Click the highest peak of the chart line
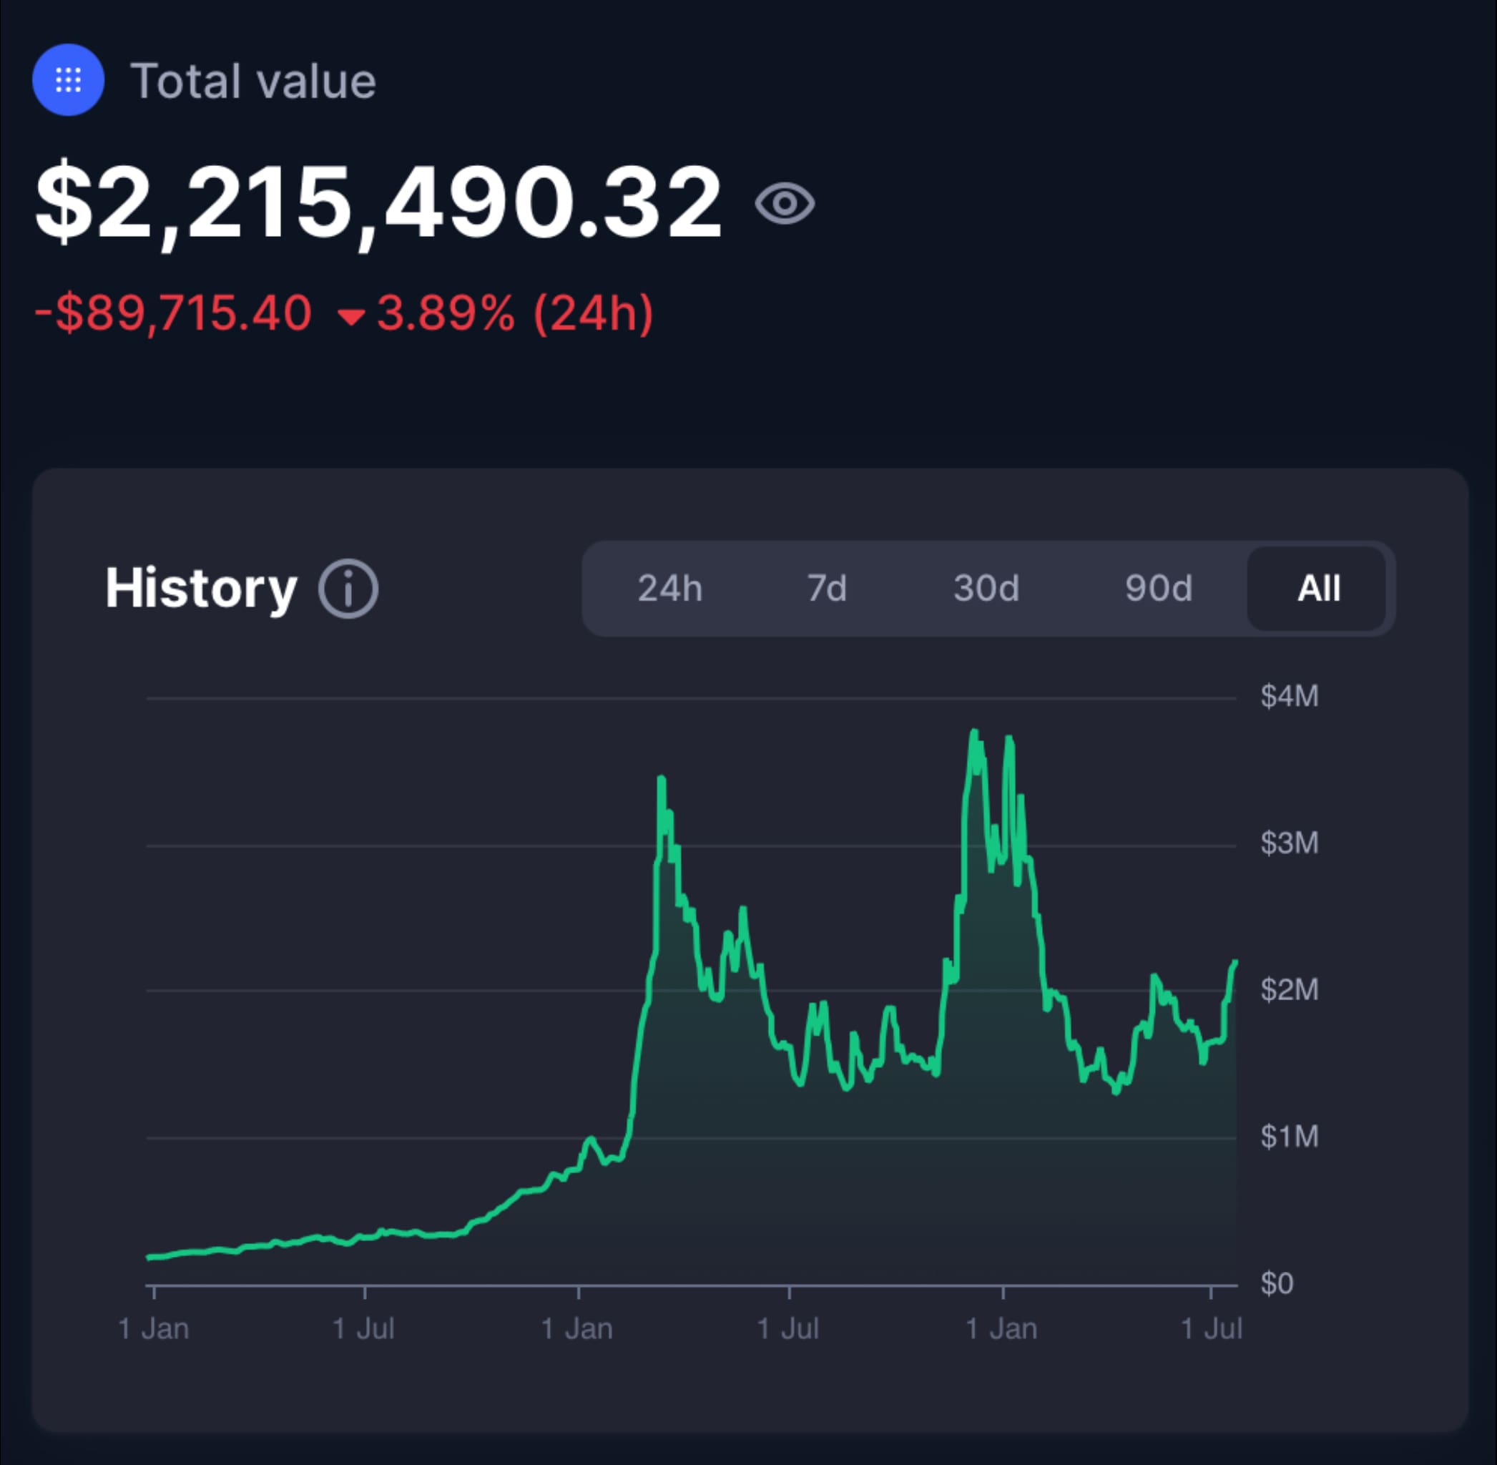The width and height of the screenshot is (1497, 1465). click(x=974, y=731)
